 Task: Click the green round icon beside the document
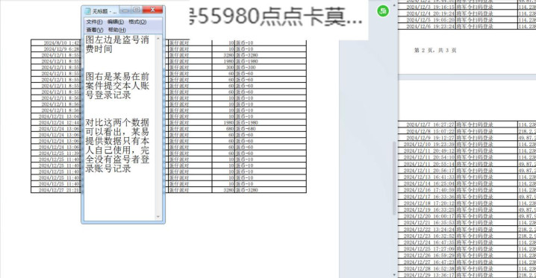click(x=383, y=11)
